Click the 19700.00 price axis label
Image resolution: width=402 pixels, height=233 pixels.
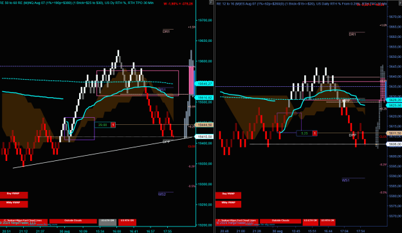click(x=205, y=20)
